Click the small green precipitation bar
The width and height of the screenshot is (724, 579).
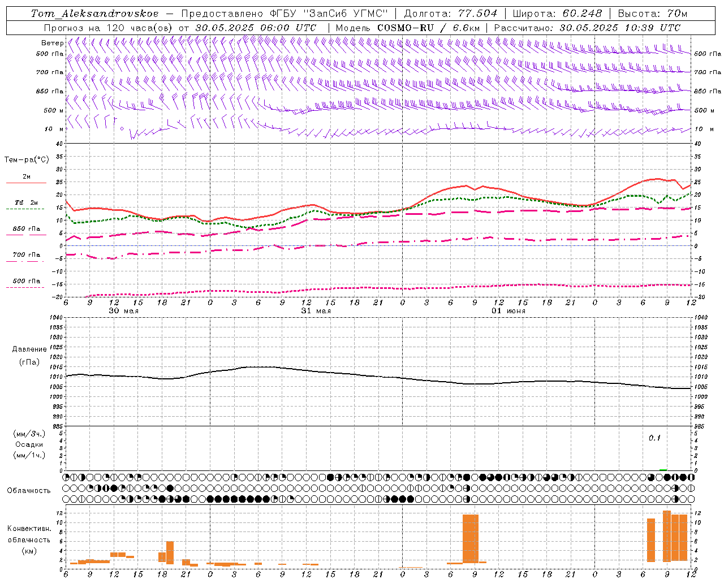(x=663, y=469)
